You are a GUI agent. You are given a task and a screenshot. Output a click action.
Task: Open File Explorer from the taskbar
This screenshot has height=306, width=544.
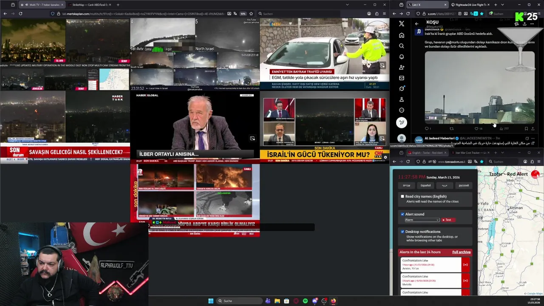click(x=277, y=301)
